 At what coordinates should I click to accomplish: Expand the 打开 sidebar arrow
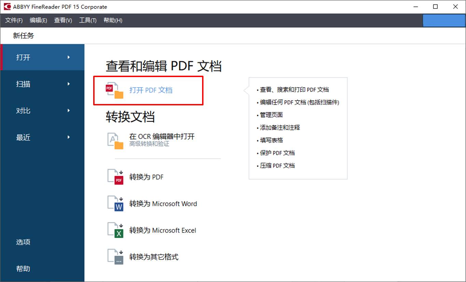pos(69,57)
